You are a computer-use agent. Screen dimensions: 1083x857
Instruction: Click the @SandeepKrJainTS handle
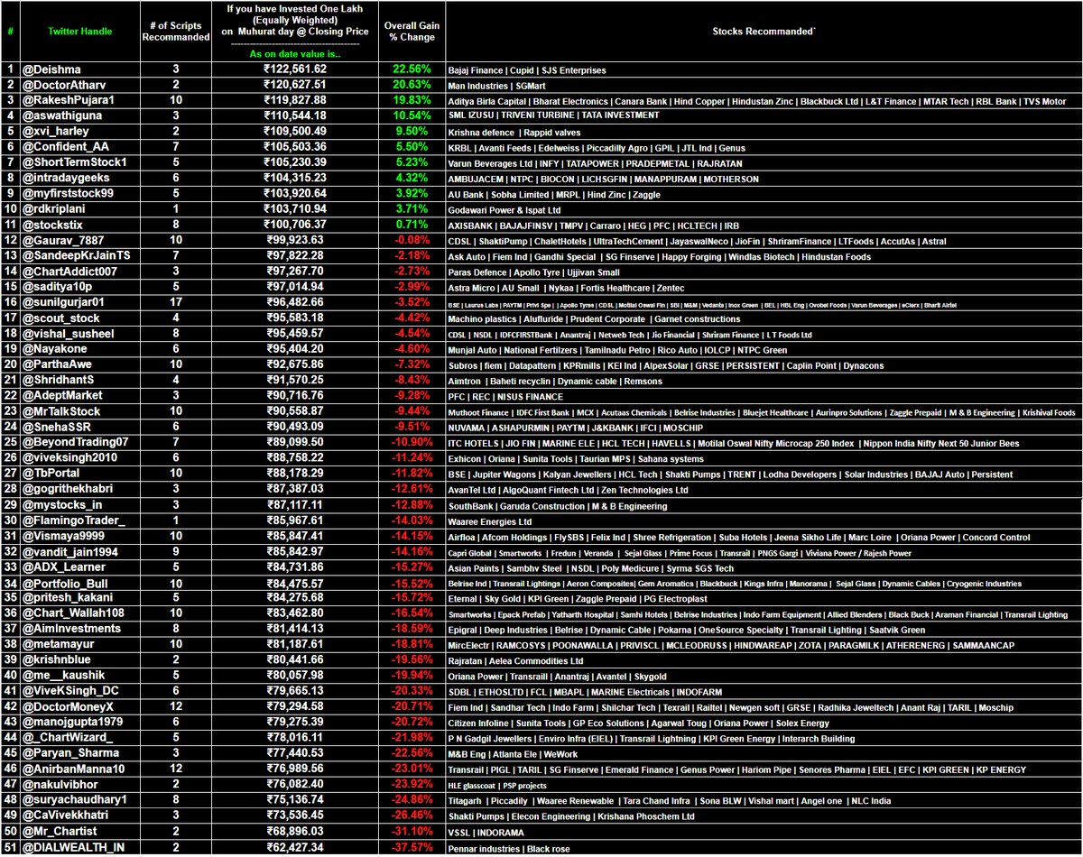[76, 253]
